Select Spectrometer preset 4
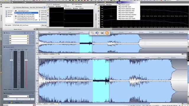This screenshot has width=189, height=106. (x=99, y=24)
